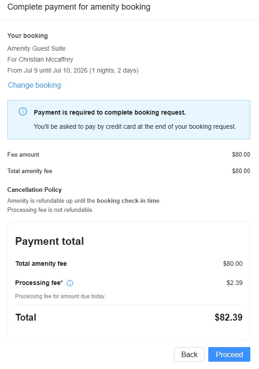Select the Amenity Guest Suite text
The width and height of the screenshot is (259, 369).
point(37,48)
